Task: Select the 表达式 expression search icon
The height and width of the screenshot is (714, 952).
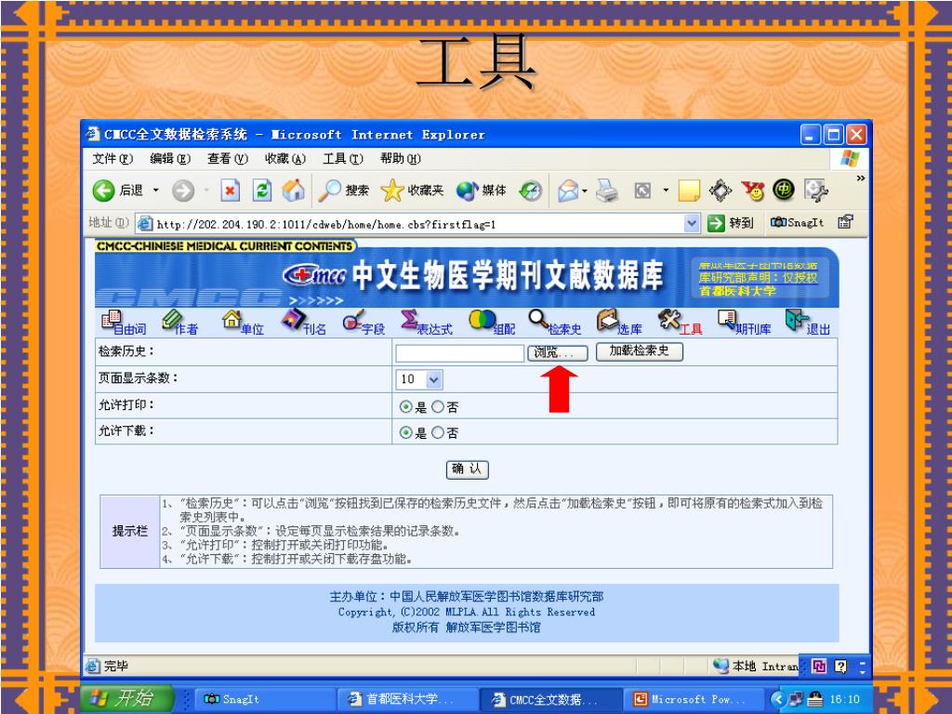Action: 426,323
